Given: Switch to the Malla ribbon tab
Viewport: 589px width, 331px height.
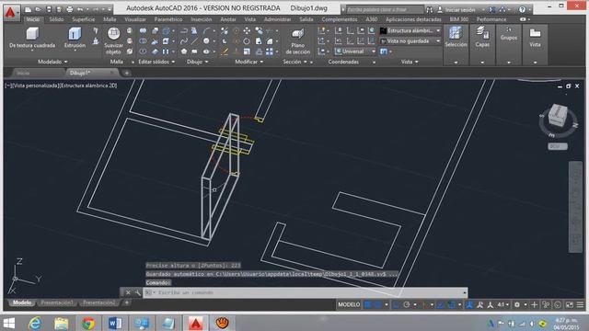Looking at the screenshot, I should click(x=110, y=19).
